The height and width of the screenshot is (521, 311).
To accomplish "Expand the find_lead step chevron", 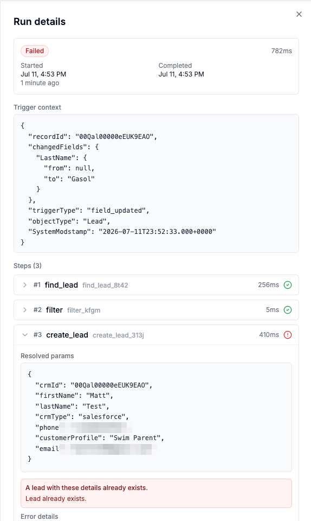I will click(25, 285).
